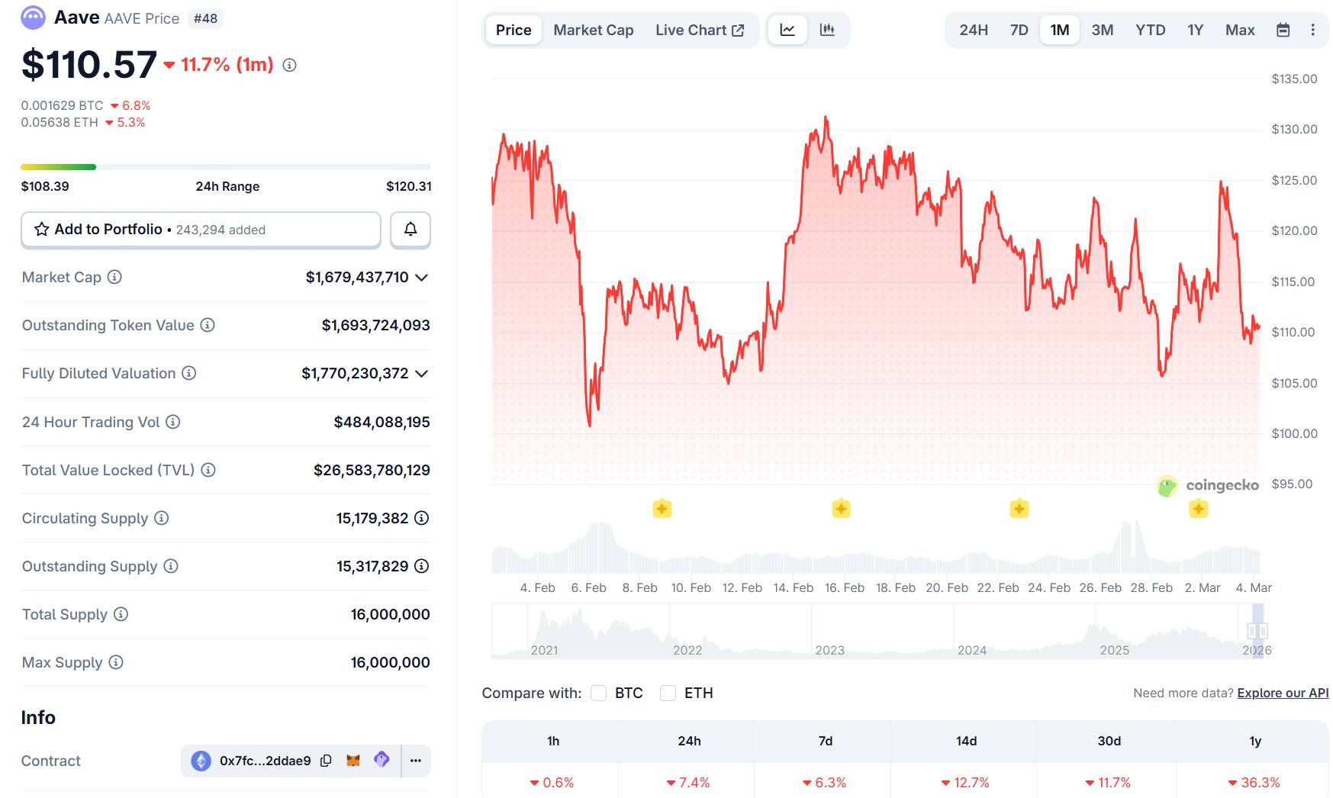Enable the BTC comparison checkbox

point(599,693)
